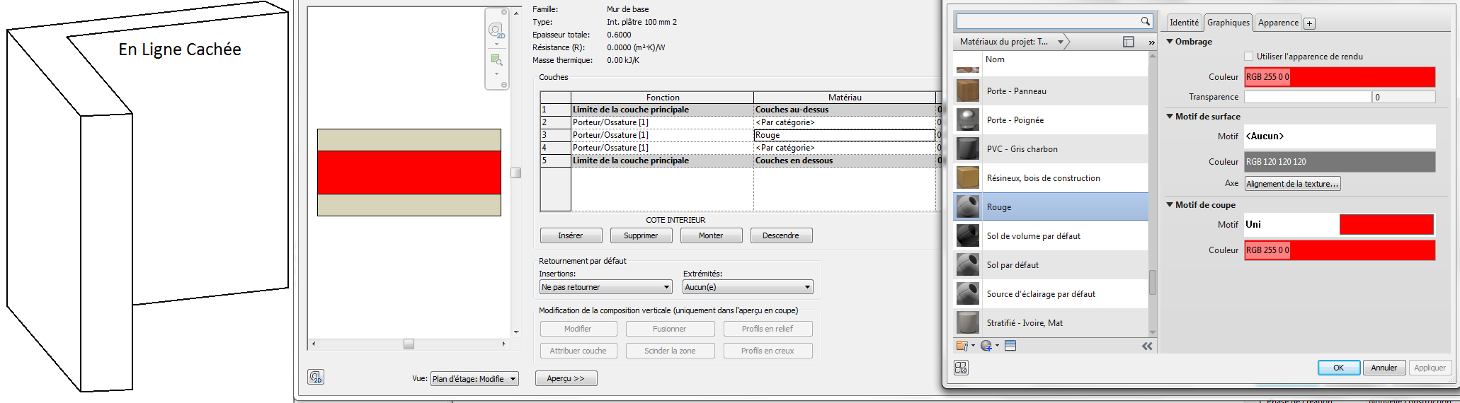
Task: Click the zoom region tool in the navigation bar
Action: click(496, 61)
